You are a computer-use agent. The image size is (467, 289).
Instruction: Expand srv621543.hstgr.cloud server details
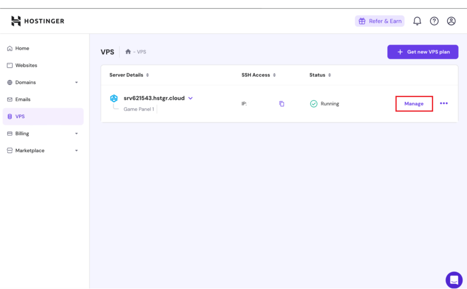click(x=190, y=98)
